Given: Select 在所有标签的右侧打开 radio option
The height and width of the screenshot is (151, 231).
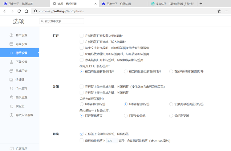Looking at the screenshot, I should click(x=171, y=71).
